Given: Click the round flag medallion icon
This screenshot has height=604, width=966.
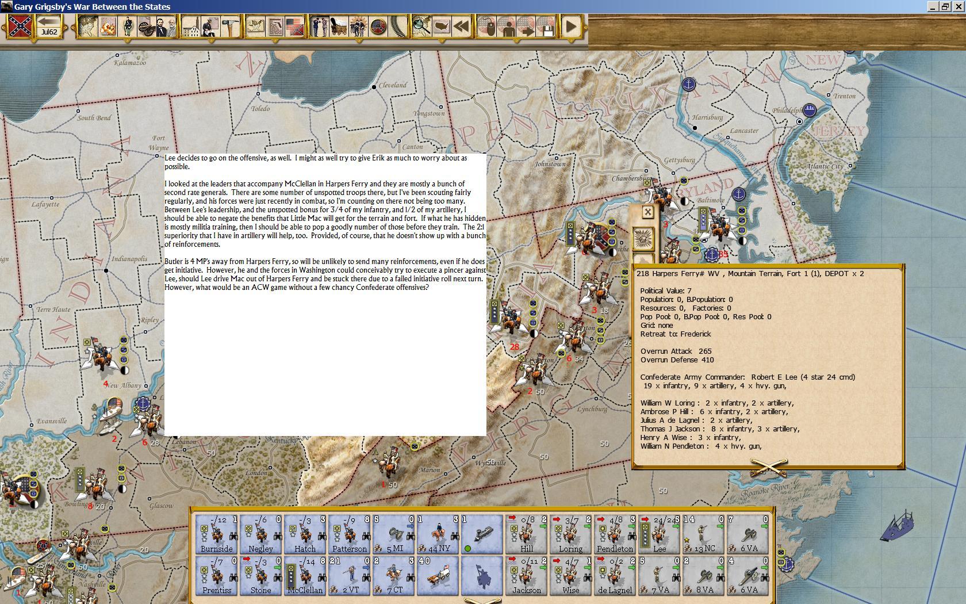Looking at the screenshot, I should (x=378, y=26).
